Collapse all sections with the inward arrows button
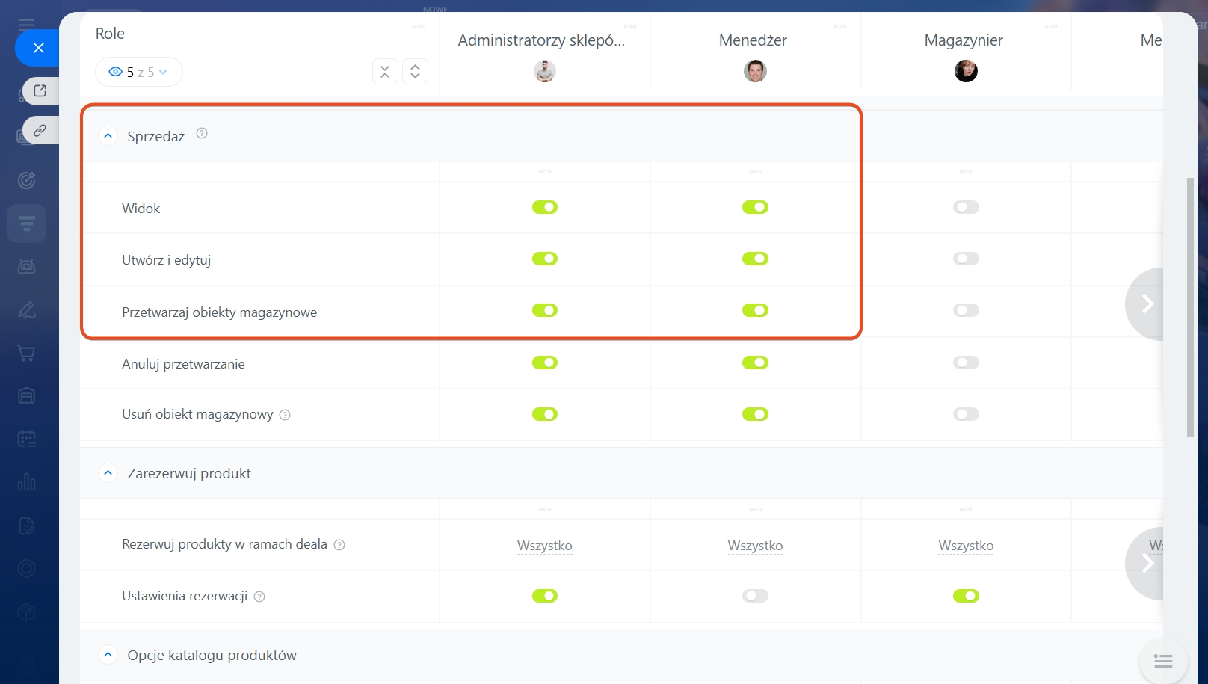The height and width of the screenshot is (684, 1208). click(385, 72)
